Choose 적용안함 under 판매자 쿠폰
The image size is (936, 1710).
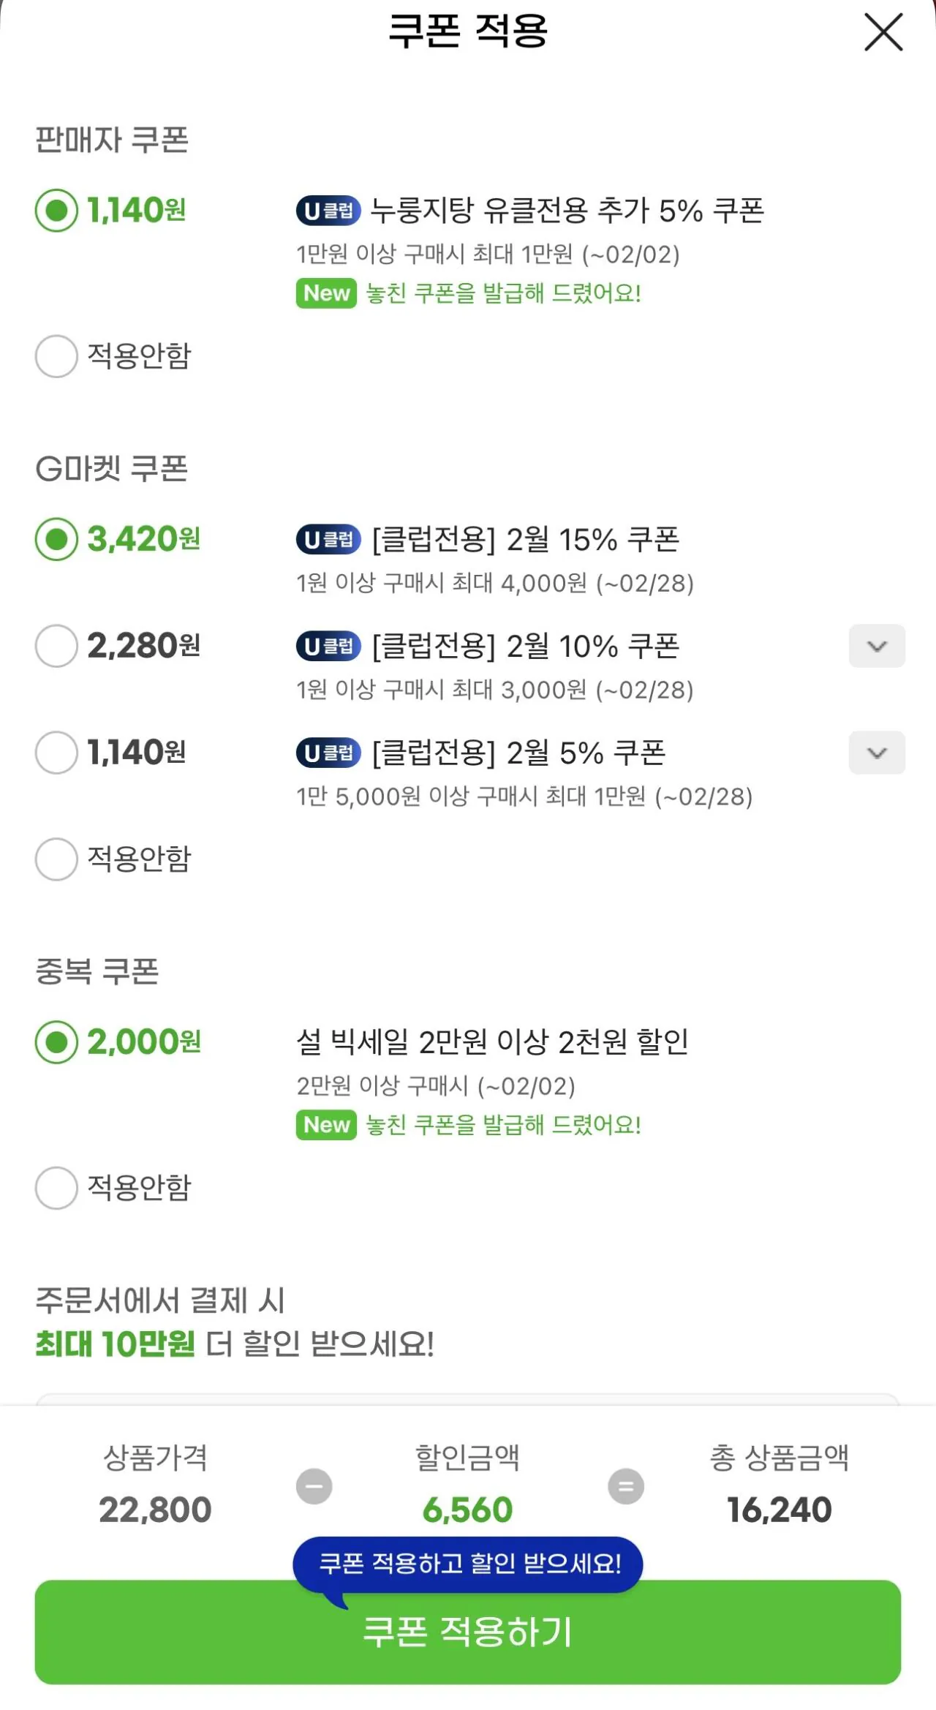click(x=56, y=356)
